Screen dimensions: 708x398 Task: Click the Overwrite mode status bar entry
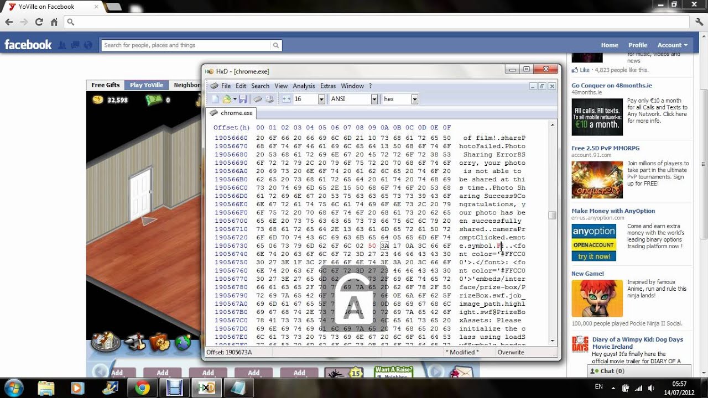[511, 352]
